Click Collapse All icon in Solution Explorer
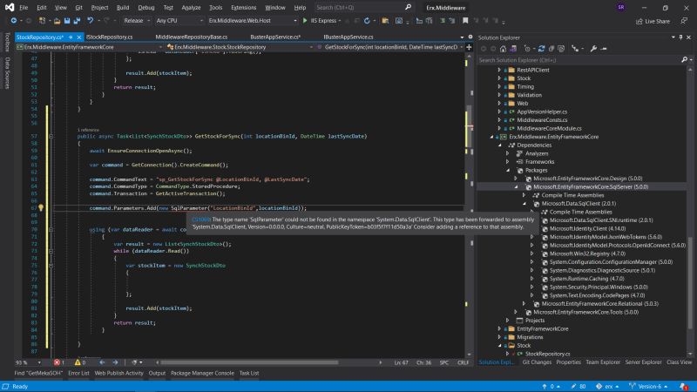 [x=552, y=49]
